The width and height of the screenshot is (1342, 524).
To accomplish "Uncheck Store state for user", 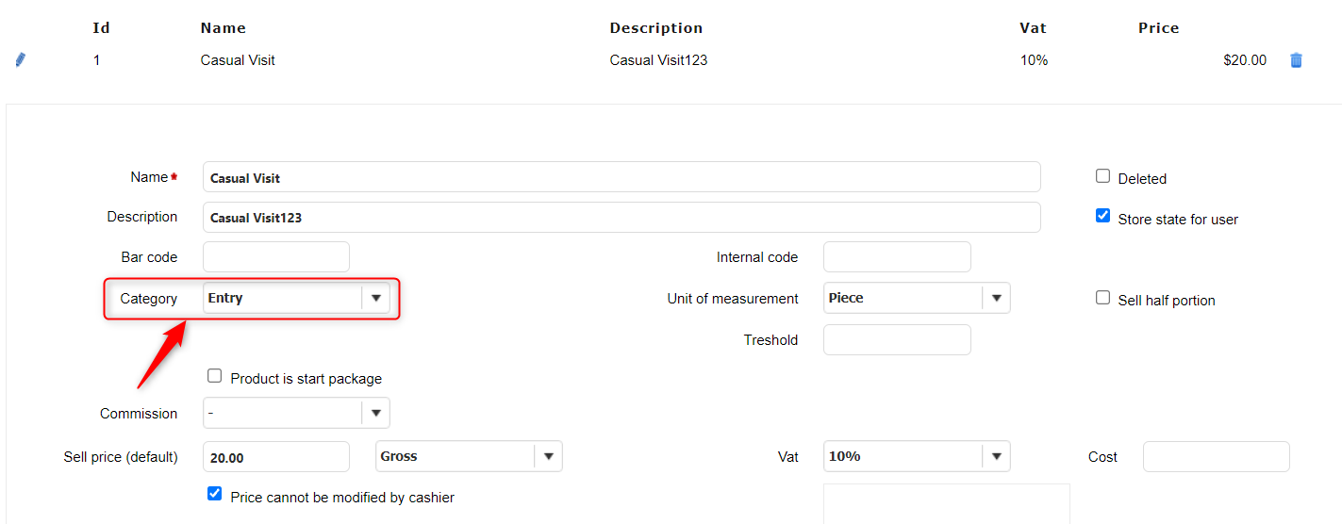I will [1102, 217].
